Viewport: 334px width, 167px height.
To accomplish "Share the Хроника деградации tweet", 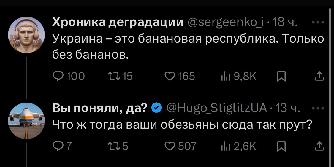I will (319, 77).
